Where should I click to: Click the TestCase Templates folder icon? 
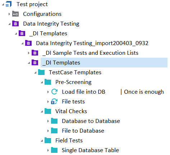click(41, 72)
